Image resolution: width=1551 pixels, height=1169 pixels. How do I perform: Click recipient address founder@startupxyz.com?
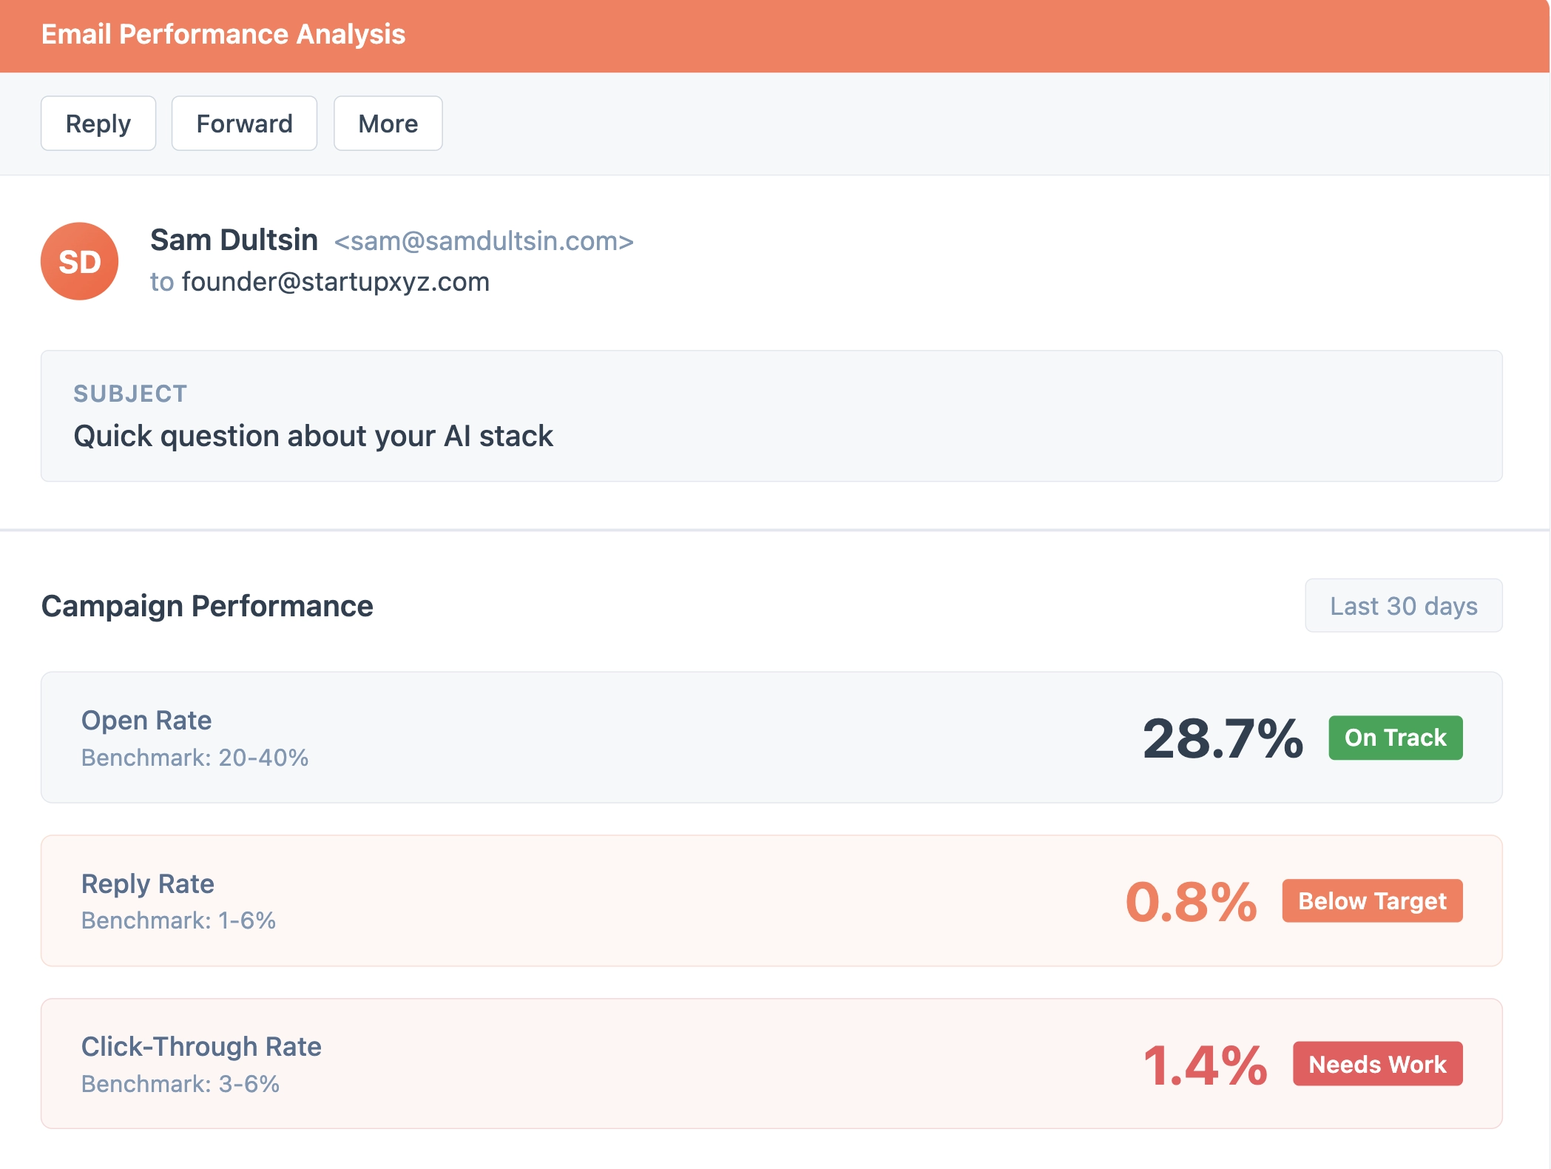tap(337, 282)
